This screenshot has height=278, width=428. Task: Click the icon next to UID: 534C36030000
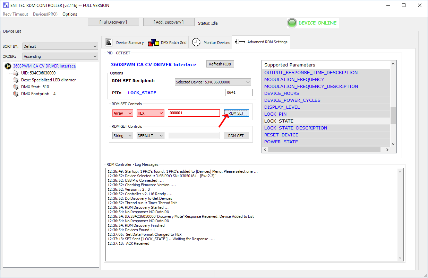16,73
